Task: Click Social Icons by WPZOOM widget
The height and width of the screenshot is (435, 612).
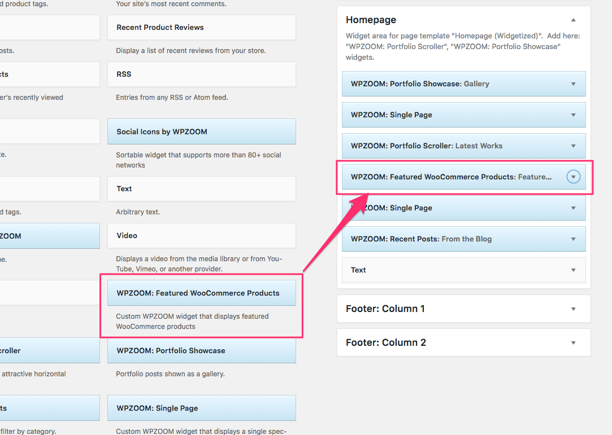Action: (x=201, y=132)
